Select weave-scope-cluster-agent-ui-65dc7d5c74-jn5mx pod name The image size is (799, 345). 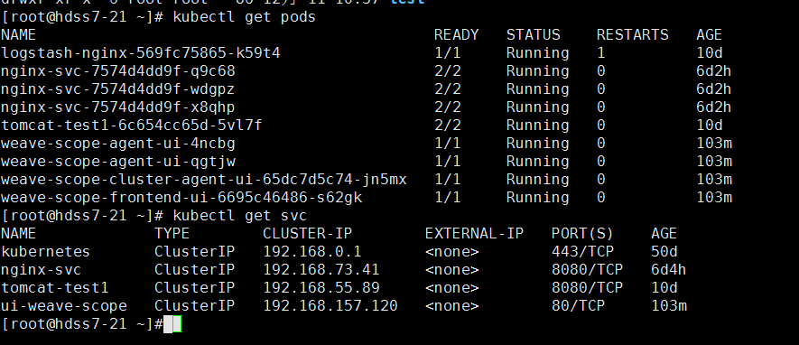pos(204,180)
